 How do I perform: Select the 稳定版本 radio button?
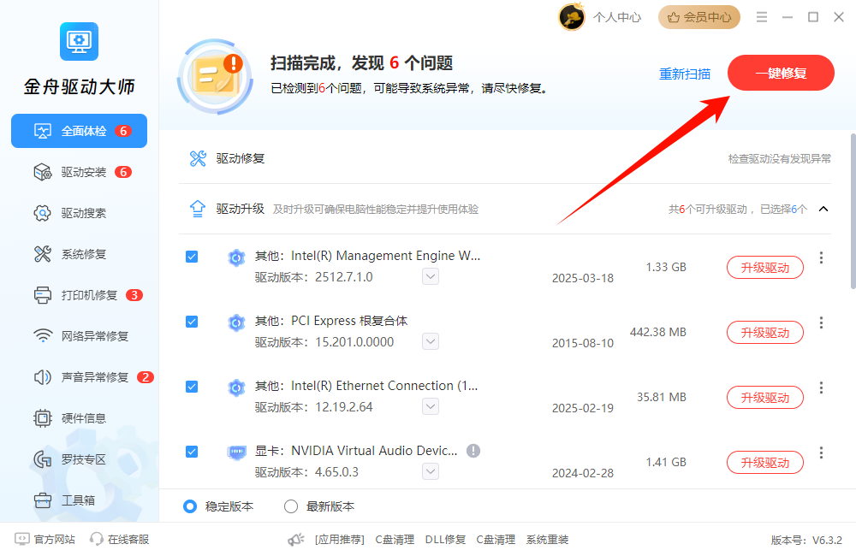(x=190, y=506)
